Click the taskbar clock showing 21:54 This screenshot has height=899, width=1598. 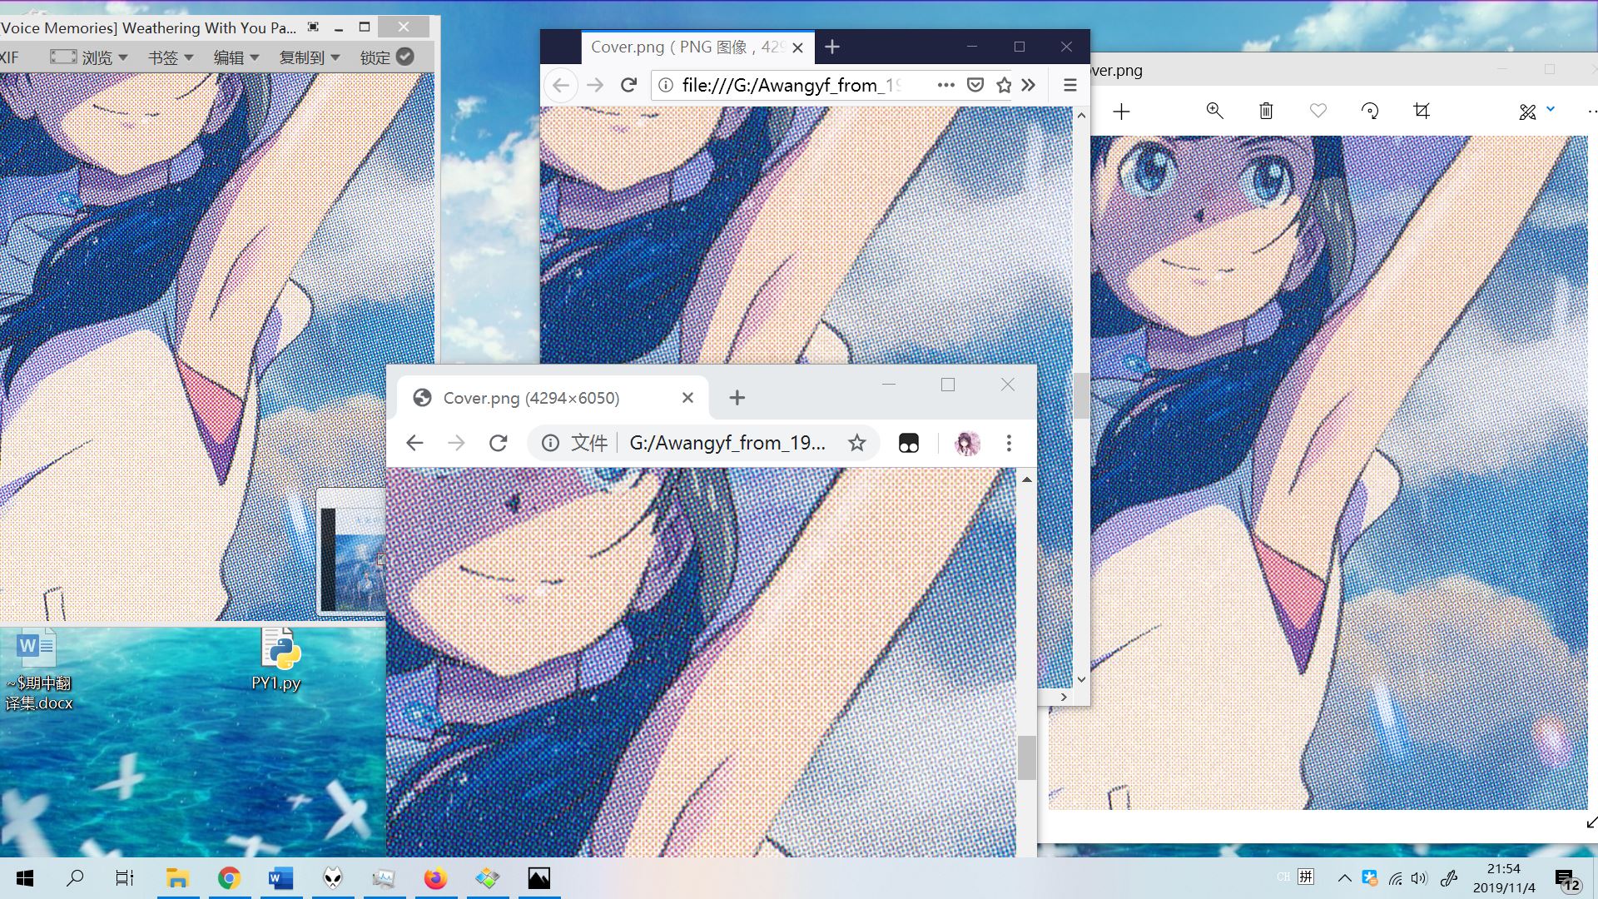tap(1504, 878)
